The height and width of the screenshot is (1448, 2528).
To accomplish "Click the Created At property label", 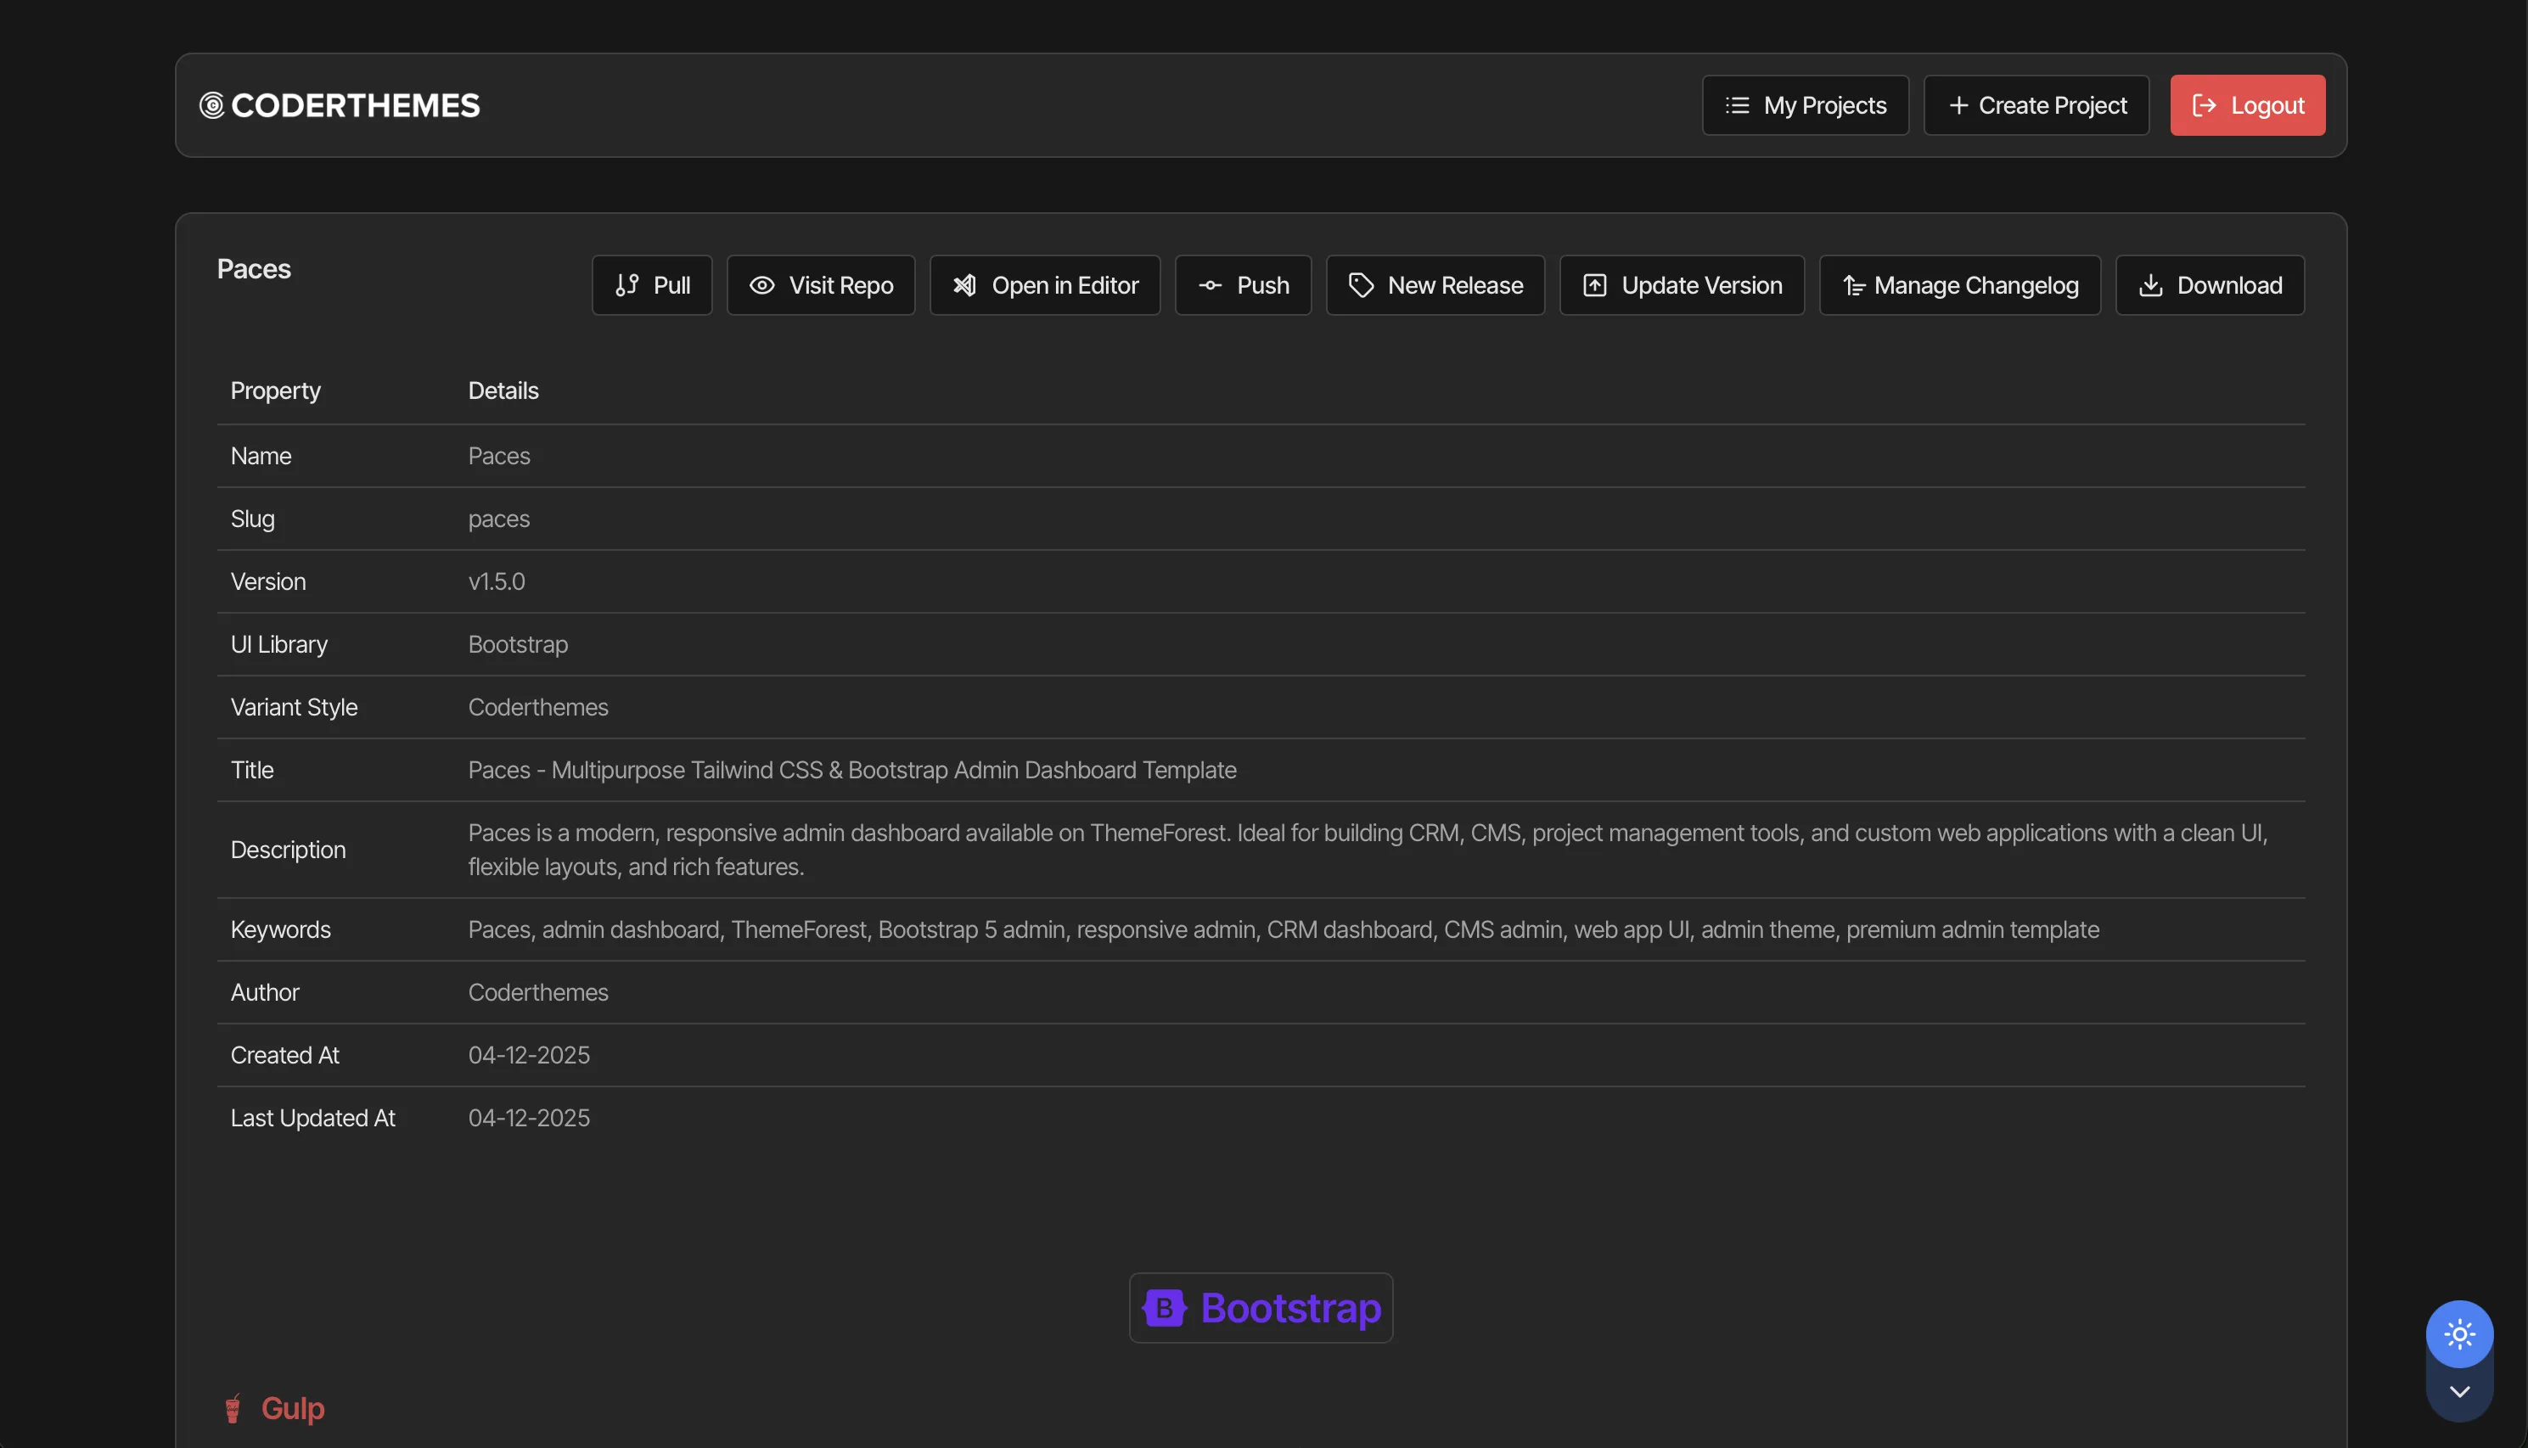I will tap(284, 1055).
